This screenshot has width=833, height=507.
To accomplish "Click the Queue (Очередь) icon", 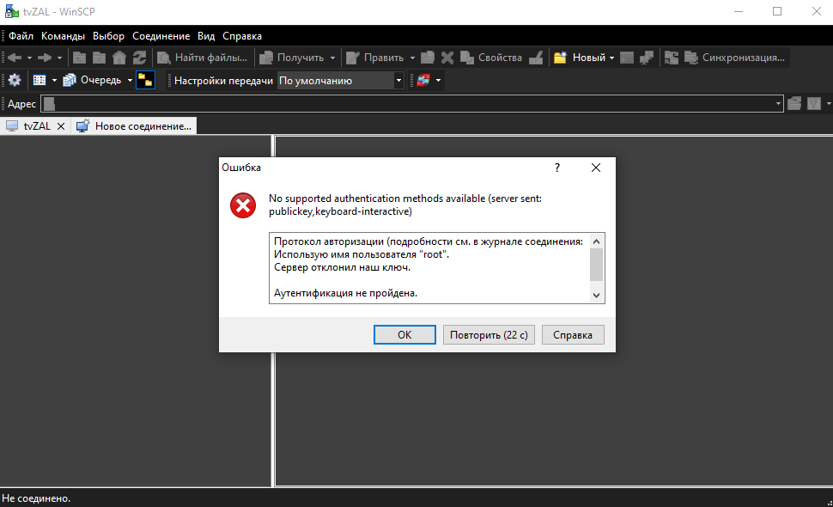I will pyautogui.click(x=70, y=81).
